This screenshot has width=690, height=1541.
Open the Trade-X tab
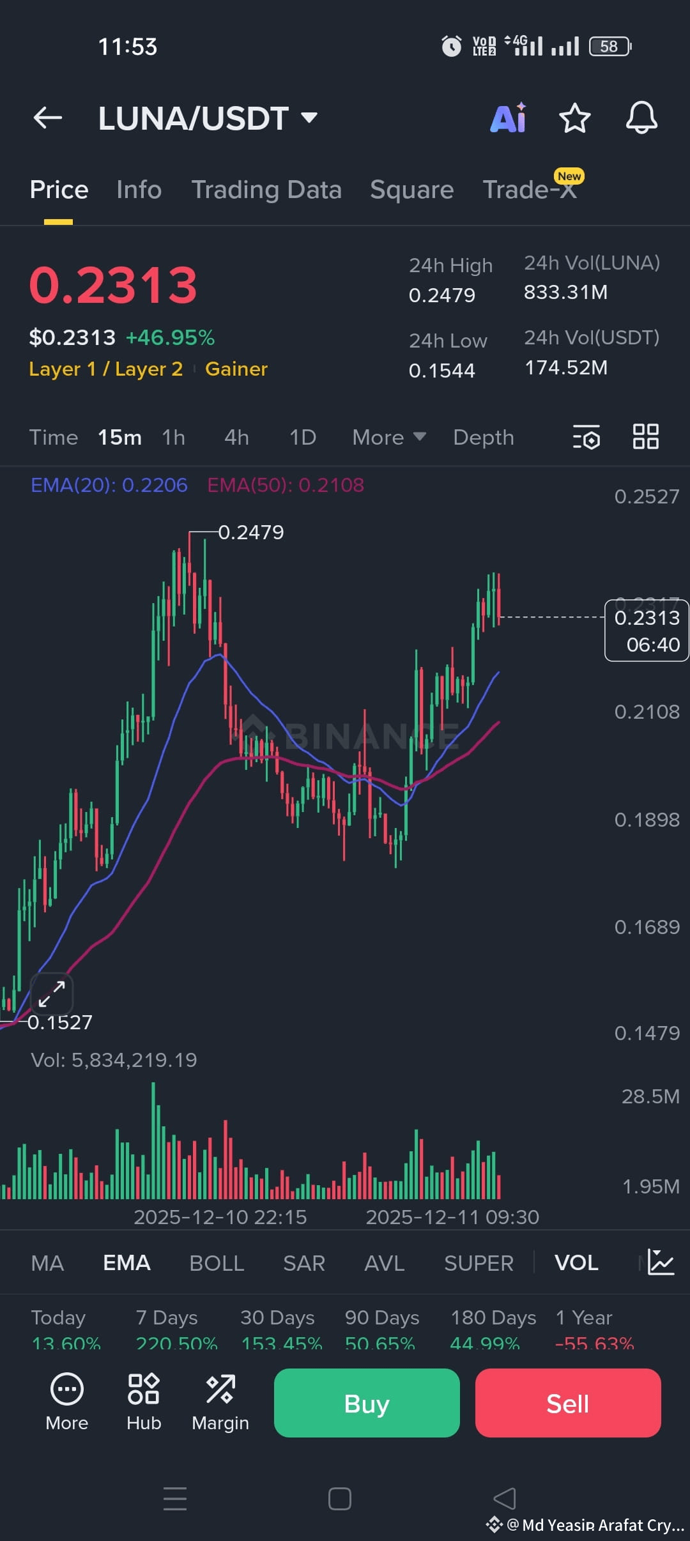click(530, 190)
